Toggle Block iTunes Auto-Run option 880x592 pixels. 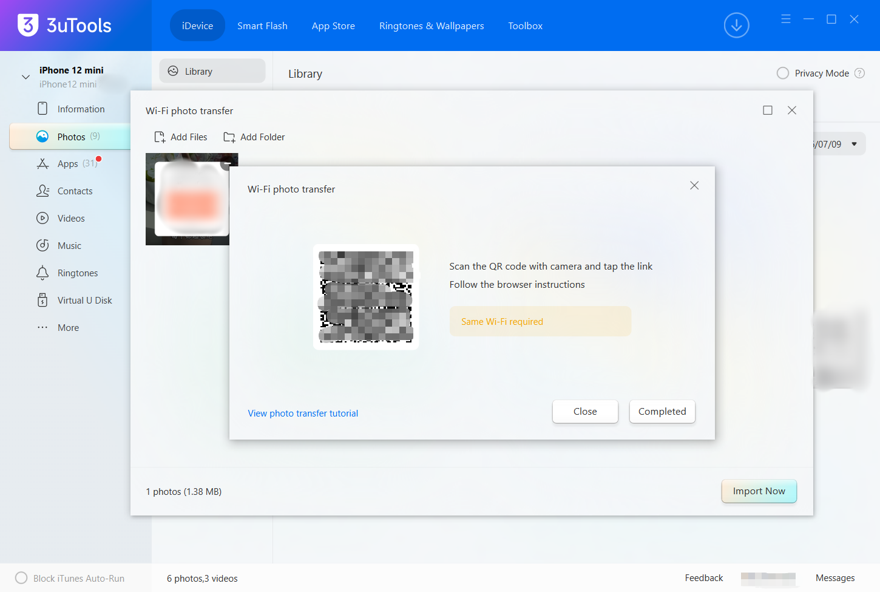21,578
